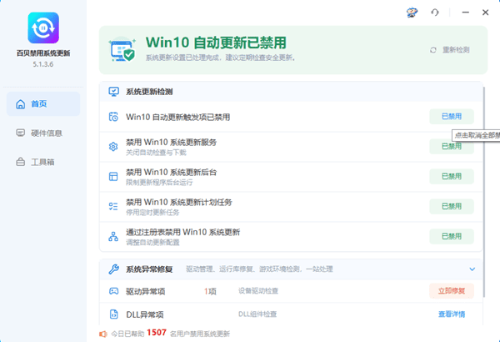Toggle 已禁用 status for 通过注册表禁用 row
This screenshot has width=500, height=342.
point(452,236)
